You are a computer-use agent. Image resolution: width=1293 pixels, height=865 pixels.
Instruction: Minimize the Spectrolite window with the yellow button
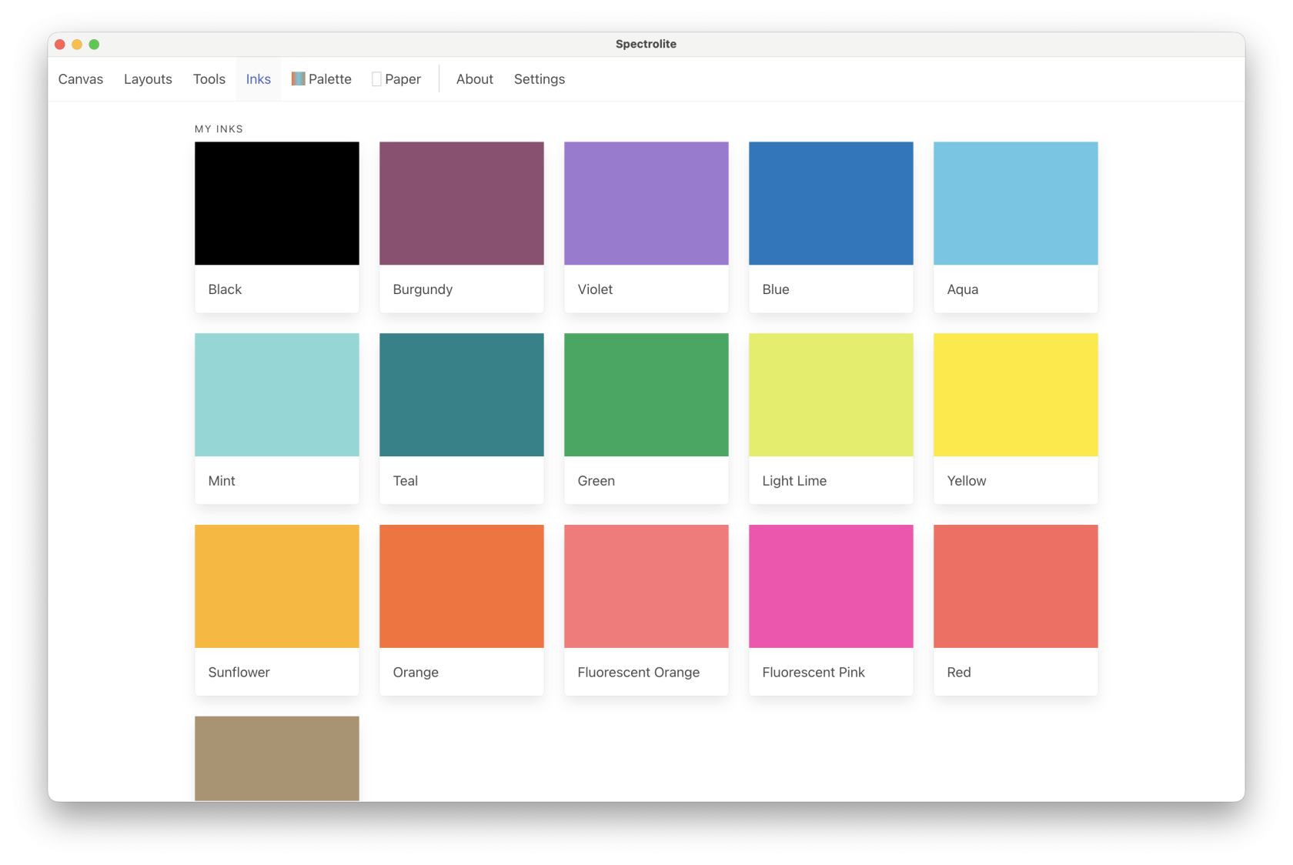(x=77, y=44)
